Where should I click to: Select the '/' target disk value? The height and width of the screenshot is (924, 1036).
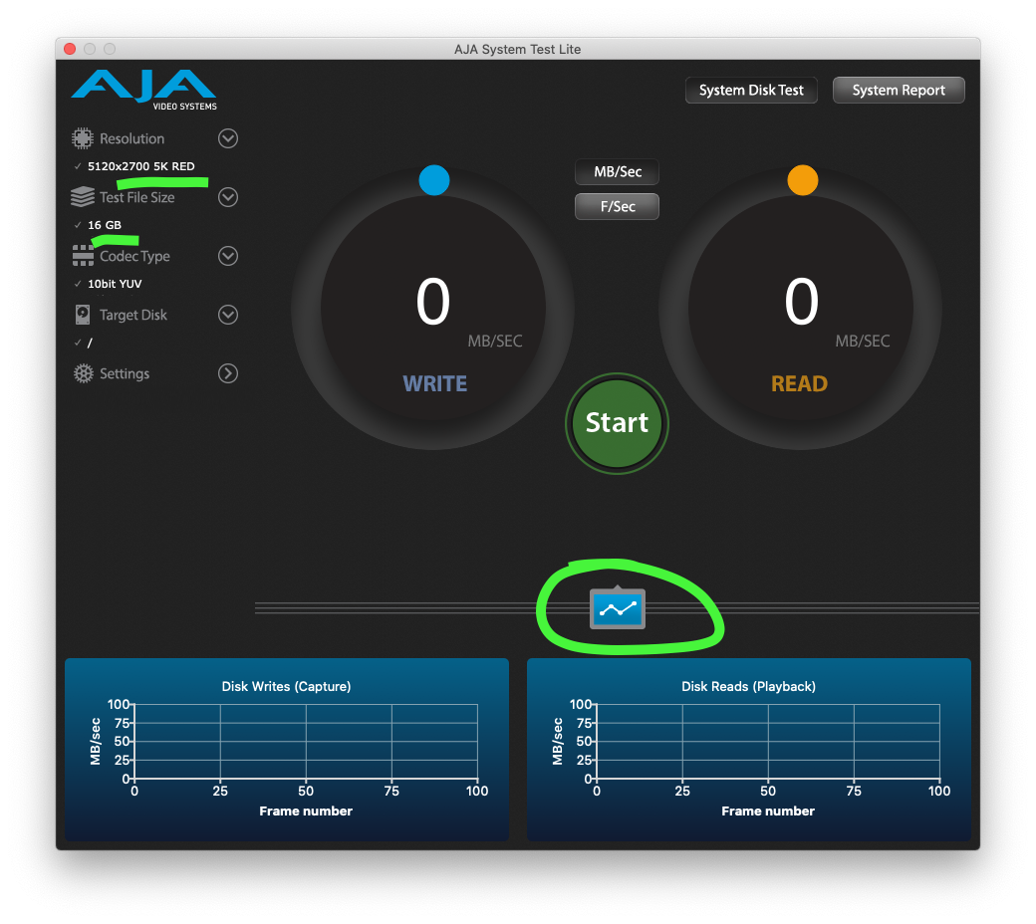90,343
